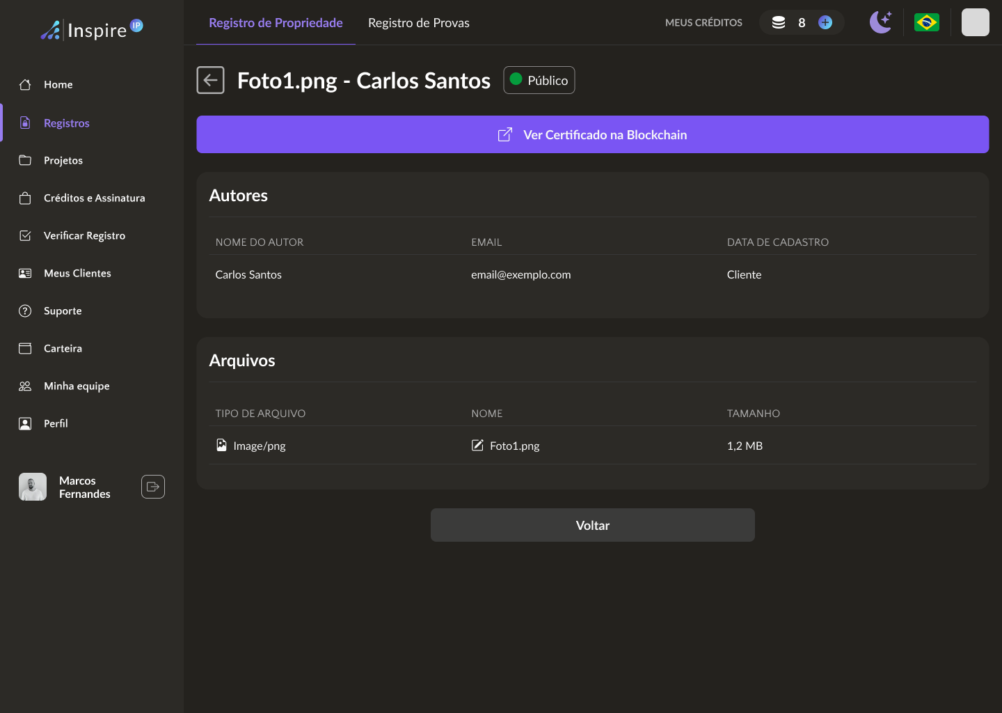Switch to Registro de Propriedade tab

click(x=276, y=22)
